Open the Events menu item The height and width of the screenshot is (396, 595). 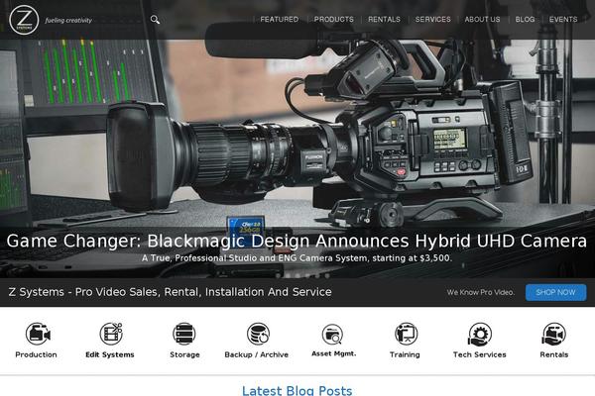coord(563,20)
